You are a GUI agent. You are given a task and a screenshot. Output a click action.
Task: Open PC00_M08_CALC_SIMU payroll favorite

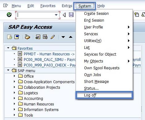click(x=50, y=60)
